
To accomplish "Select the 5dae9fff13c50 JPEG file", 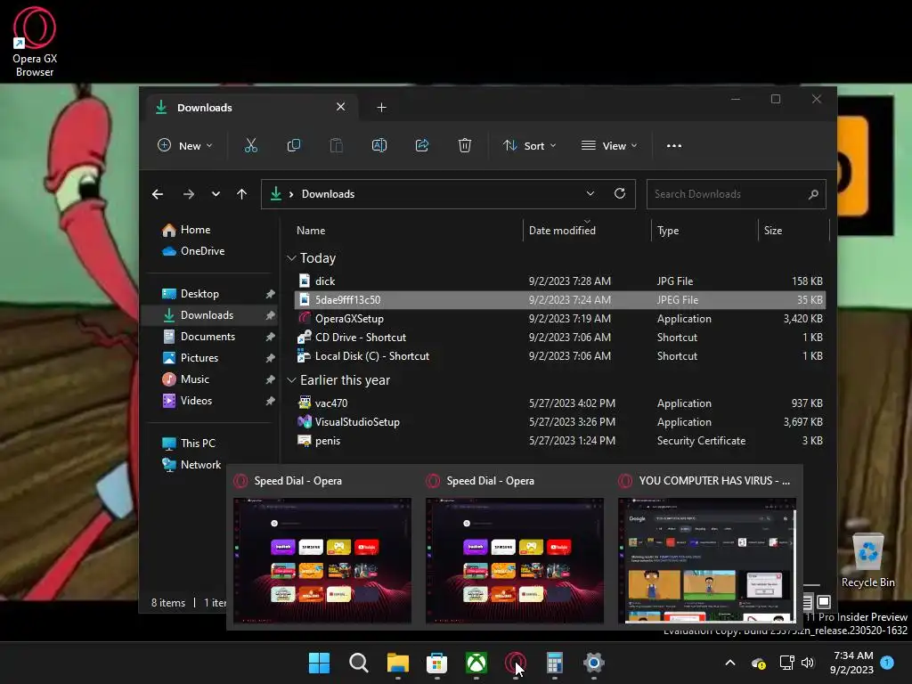I will coord(559,300).
